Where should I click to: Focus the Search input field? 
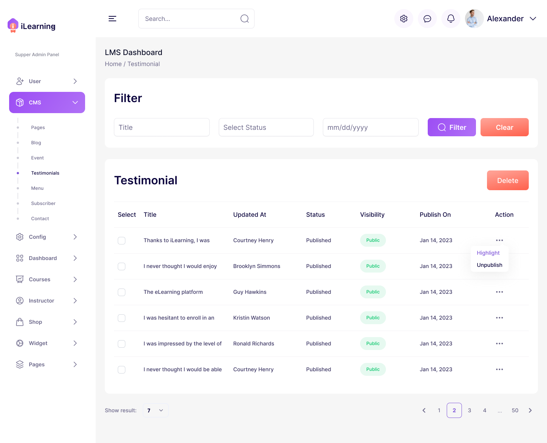coord(196,19)
